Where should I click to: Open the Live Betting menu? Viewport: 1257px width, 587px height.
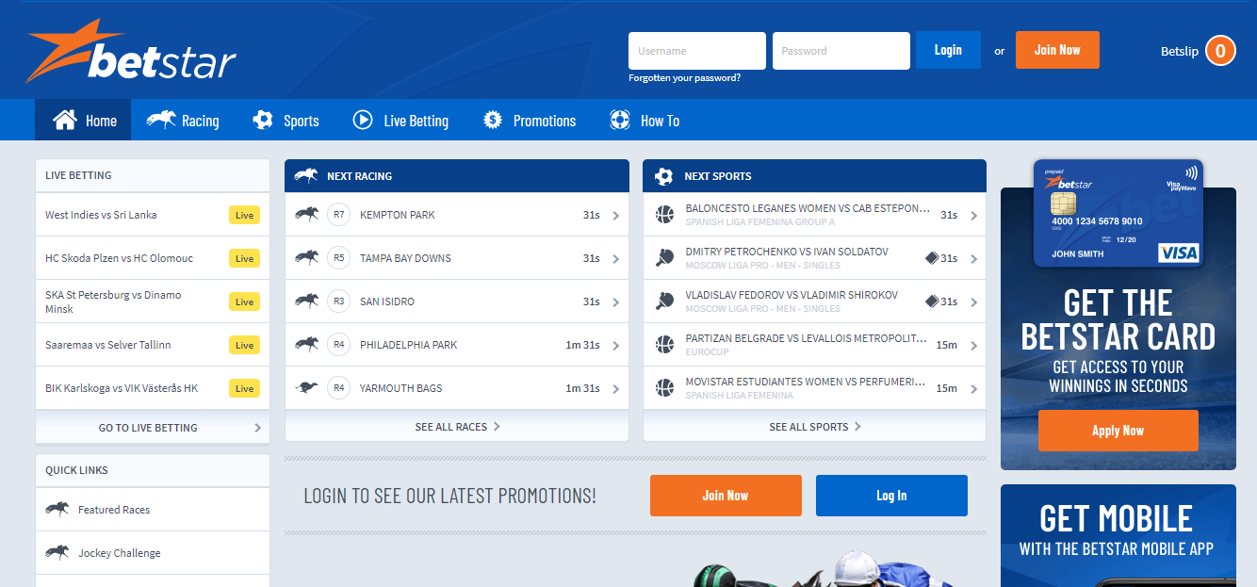(x=400, y=120)
